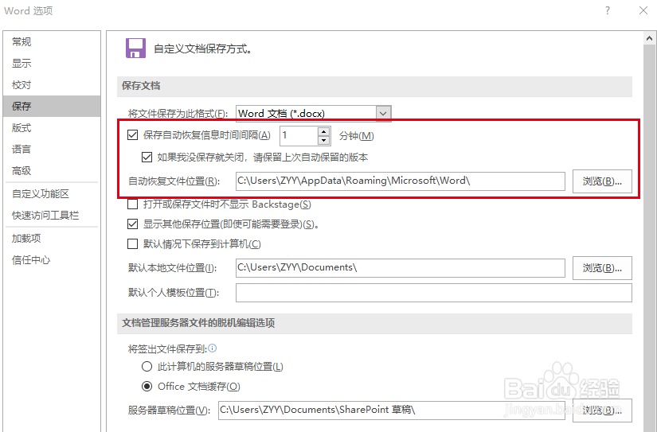
Task: Click the info icon beside 将签出文件保存到
Action: [213, 348]
